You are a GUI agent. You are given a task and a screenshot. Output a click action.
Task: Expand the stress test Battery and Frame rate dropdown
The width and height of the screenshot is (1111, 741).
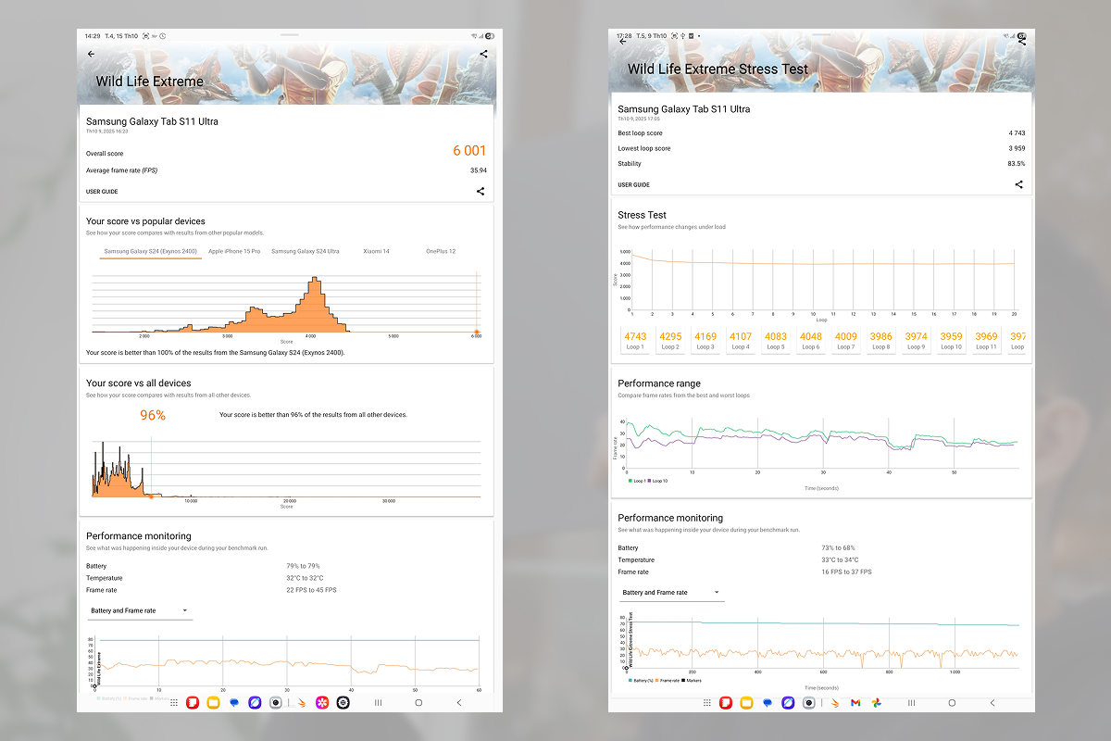click(670, 592)
